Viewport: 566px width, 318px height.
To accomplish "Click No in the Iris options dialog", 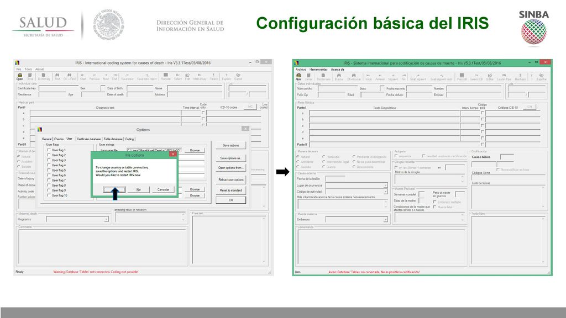I will 138,189.
